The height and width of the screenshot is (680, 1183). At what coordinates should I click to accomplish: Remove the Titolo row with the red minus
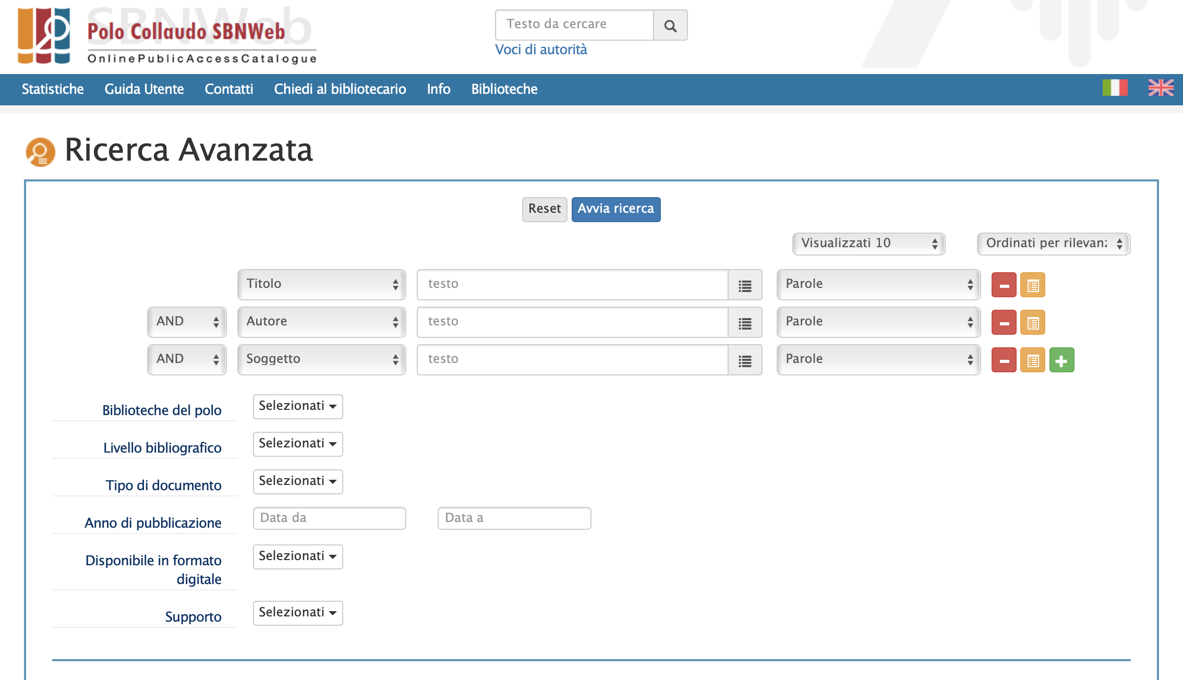(1004, 285)
